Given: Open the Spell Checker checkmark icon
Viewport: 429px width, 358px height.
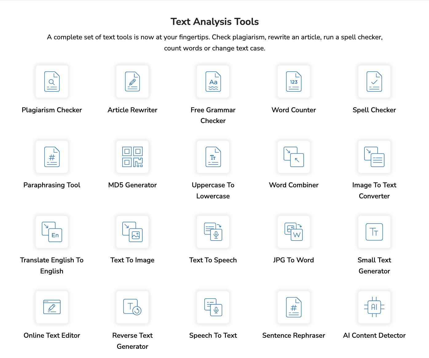Looking at the screenshot, I should click(374, 82).
